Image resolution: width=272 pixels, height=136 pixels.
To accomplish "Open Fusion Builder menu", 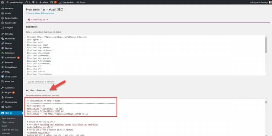I will [11, 18].
